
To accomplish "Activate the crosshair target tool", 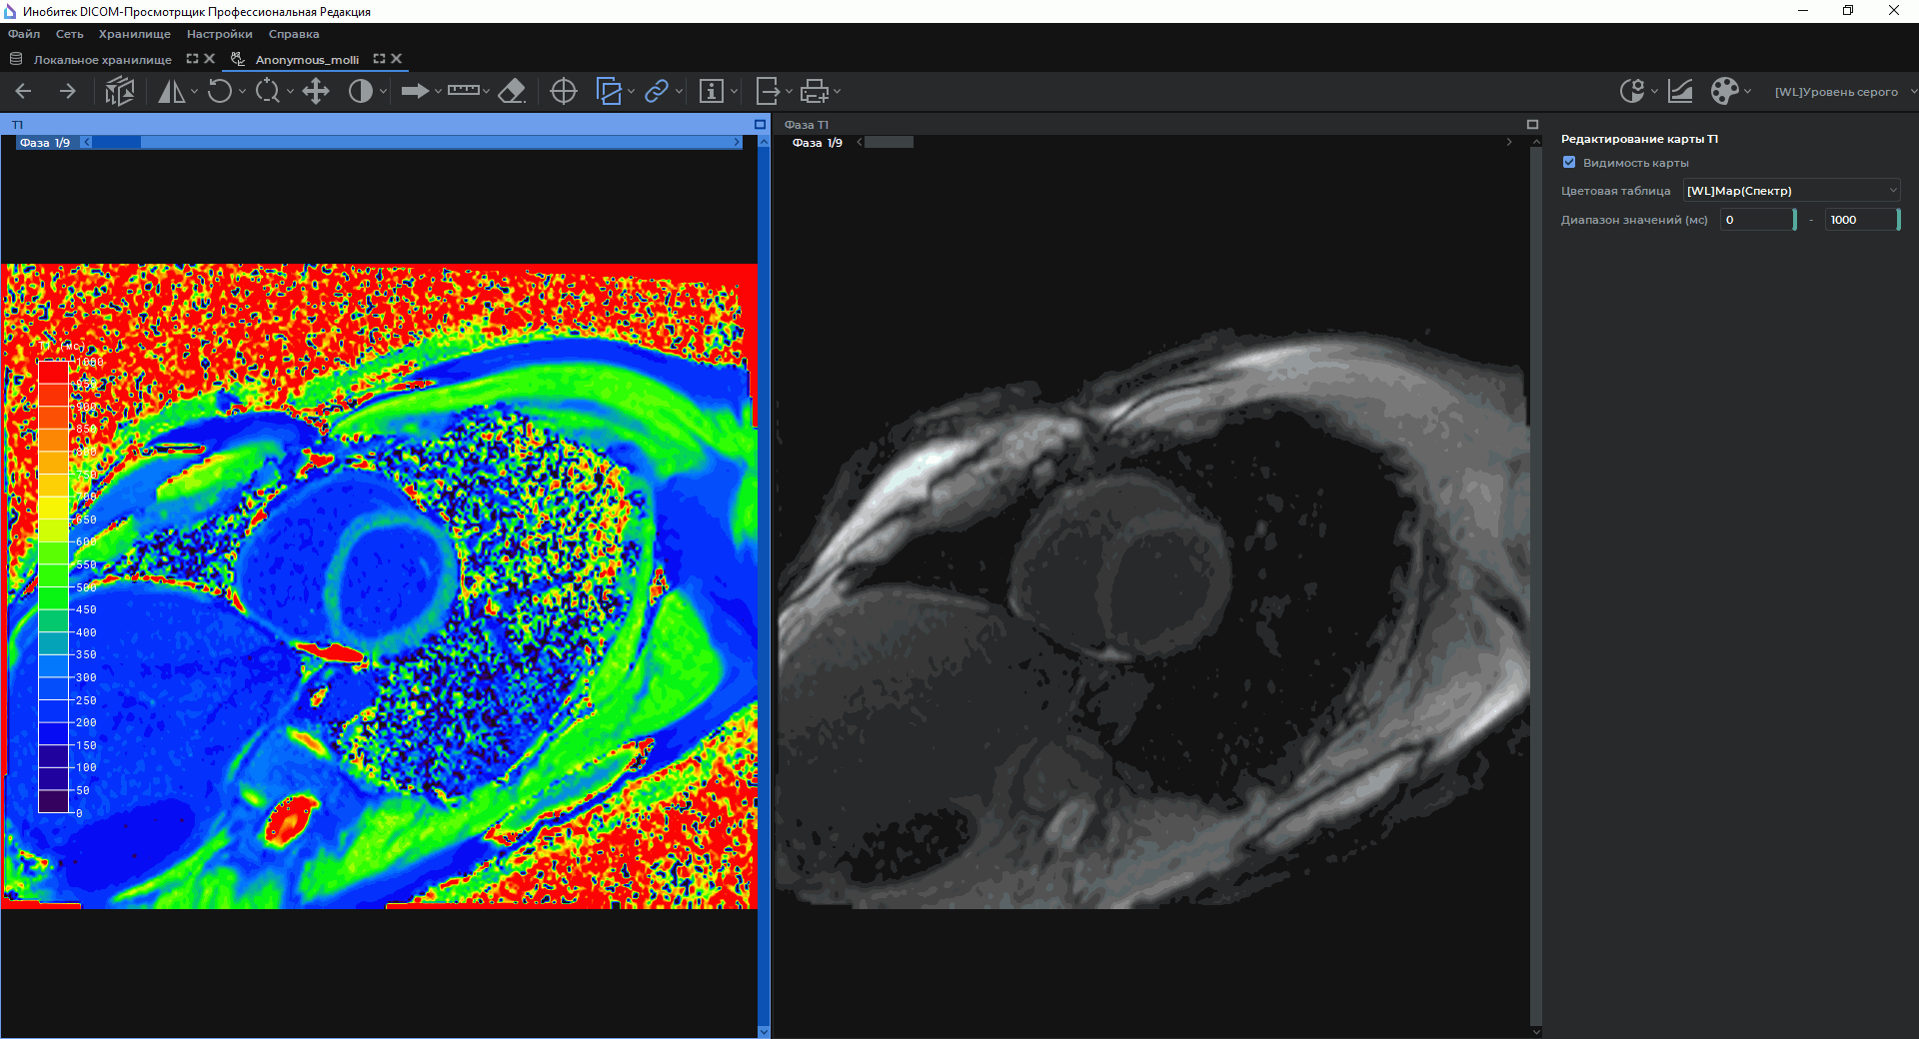I will (x=564, y=92).
